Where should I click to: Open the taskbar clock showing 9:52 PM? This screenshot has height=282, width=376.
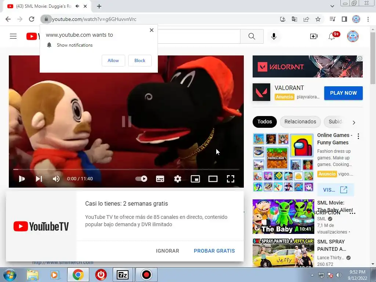click(x=357, y=275)
